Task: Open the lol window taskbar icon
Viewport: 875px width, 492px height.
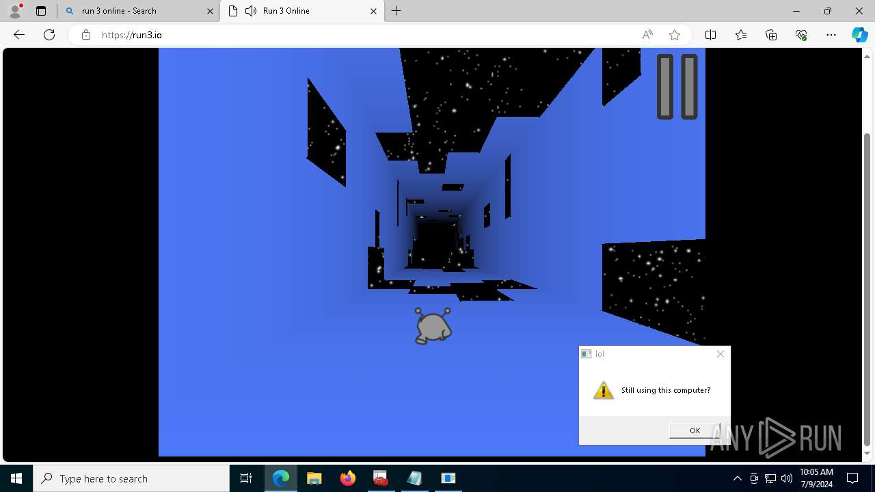Action: click(448, 478)
